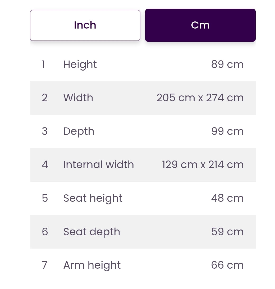The height and width of the screenshot is (289, 275).
Task: Select the Seat height row label
Action: coord(93,198)
